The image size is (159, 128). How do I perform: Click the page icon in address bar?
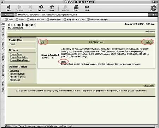[x=16, y=15]
